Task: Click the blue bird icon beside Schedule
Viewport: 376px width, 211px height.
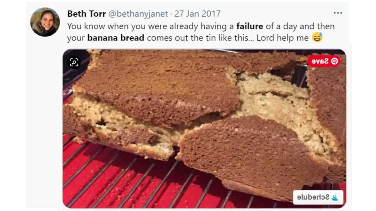Action: (x=335, y=197)
